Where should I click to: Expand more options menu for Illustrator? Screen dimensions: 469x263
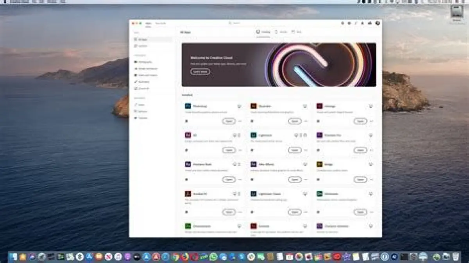306,121
